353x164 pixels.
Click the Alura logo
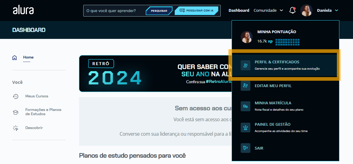pyautogui.click(x=23, y=10)
